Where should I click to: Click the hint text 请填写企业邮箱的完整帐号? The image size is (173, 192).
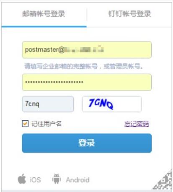pyautogui.click(x=61, y=66)
